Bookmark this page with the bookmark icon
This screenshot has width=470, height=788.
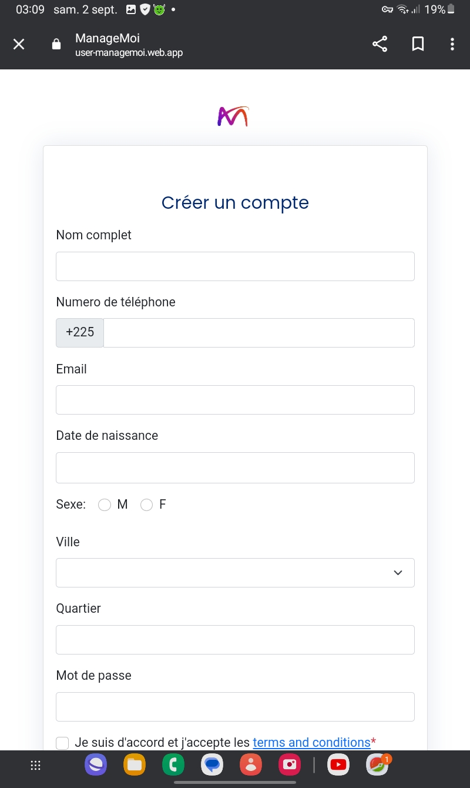pyautogui.click(x=418, y=44)
